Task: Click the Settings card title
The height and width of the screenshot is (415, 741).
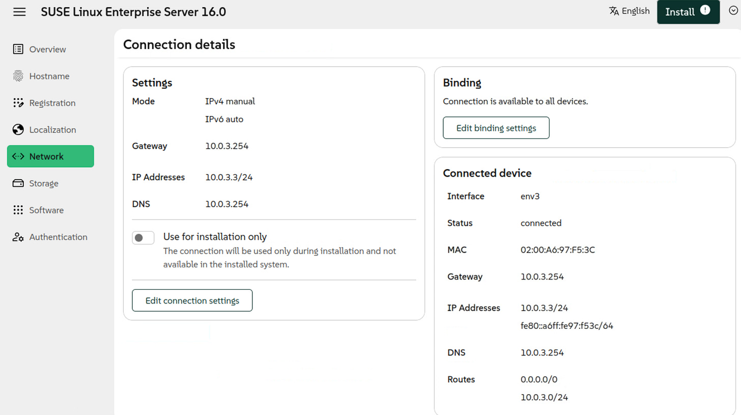Action: pyautogui.click(x=152, y=82)
